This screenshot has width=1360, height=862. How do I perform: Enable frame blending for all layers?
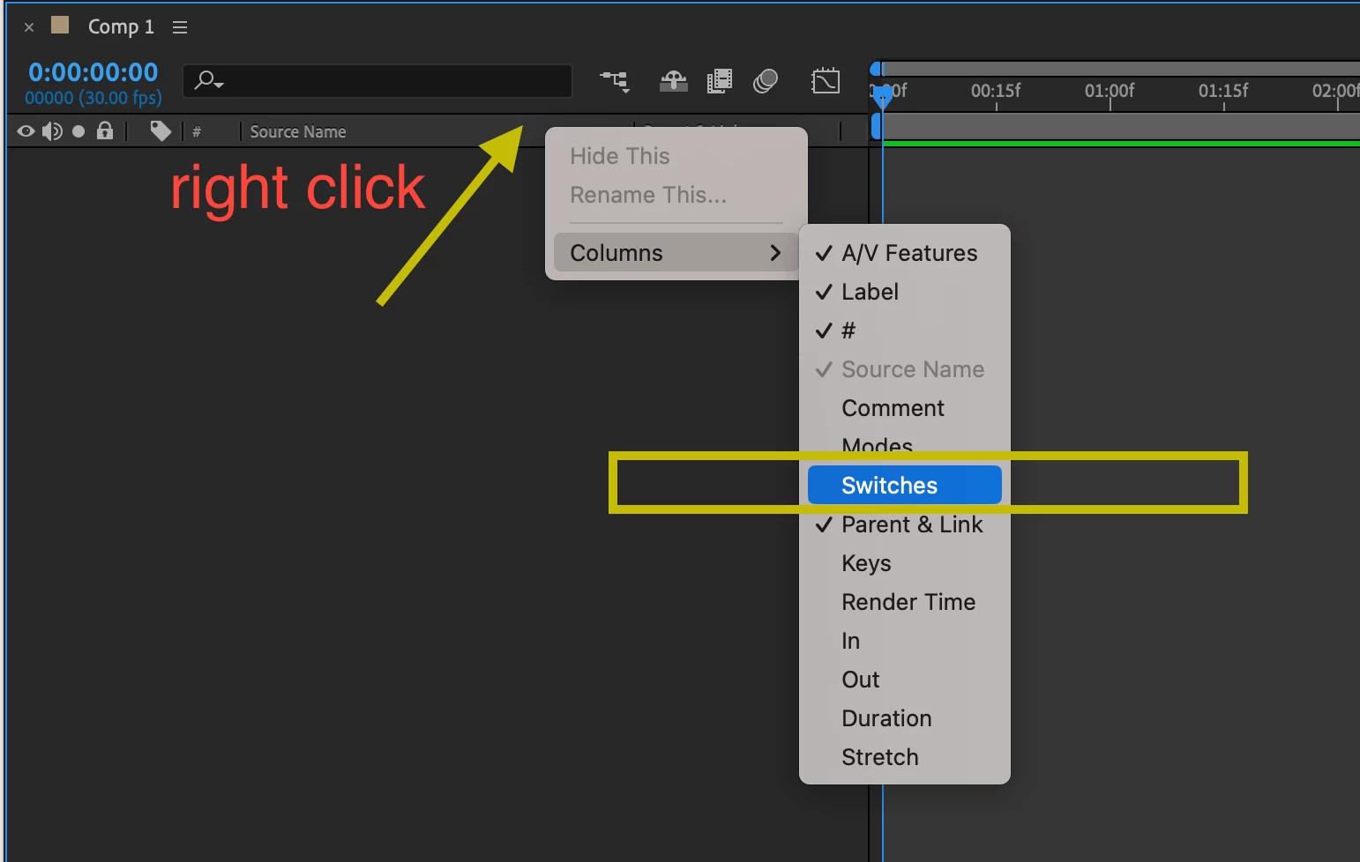pyautogui.click(x=720, y=81)
